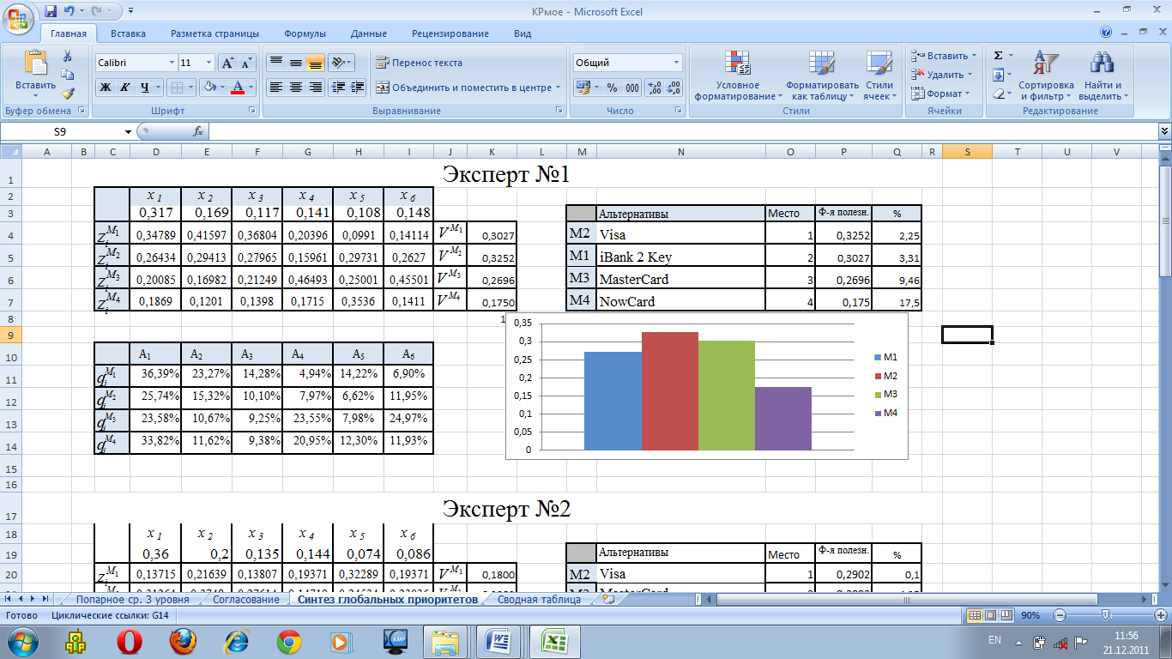
Task: Open Word from Windows taskbar
Action: pyautogui.click(x=498, y=641)
